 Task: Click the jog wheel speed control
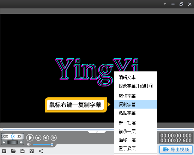[13, 142]
